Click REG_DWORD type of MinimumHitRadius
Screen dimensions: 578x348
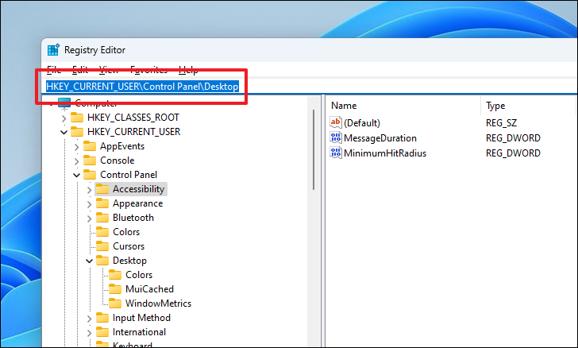pos(513,153)
